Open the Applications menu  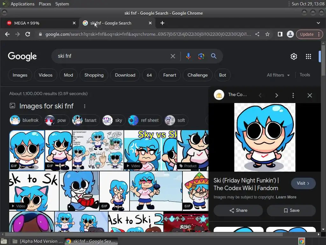(23, 4)
